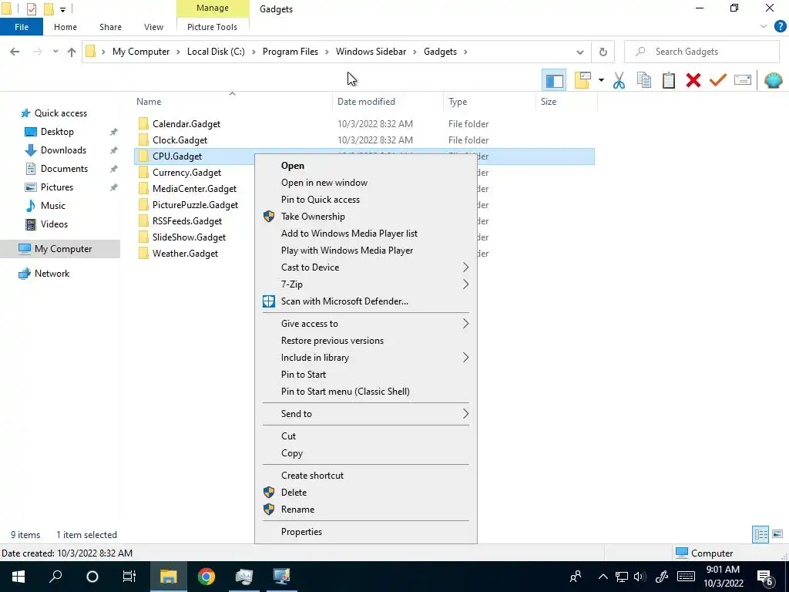
Task: Open recent locations dropdown arrow
Action: coord(55,52)
